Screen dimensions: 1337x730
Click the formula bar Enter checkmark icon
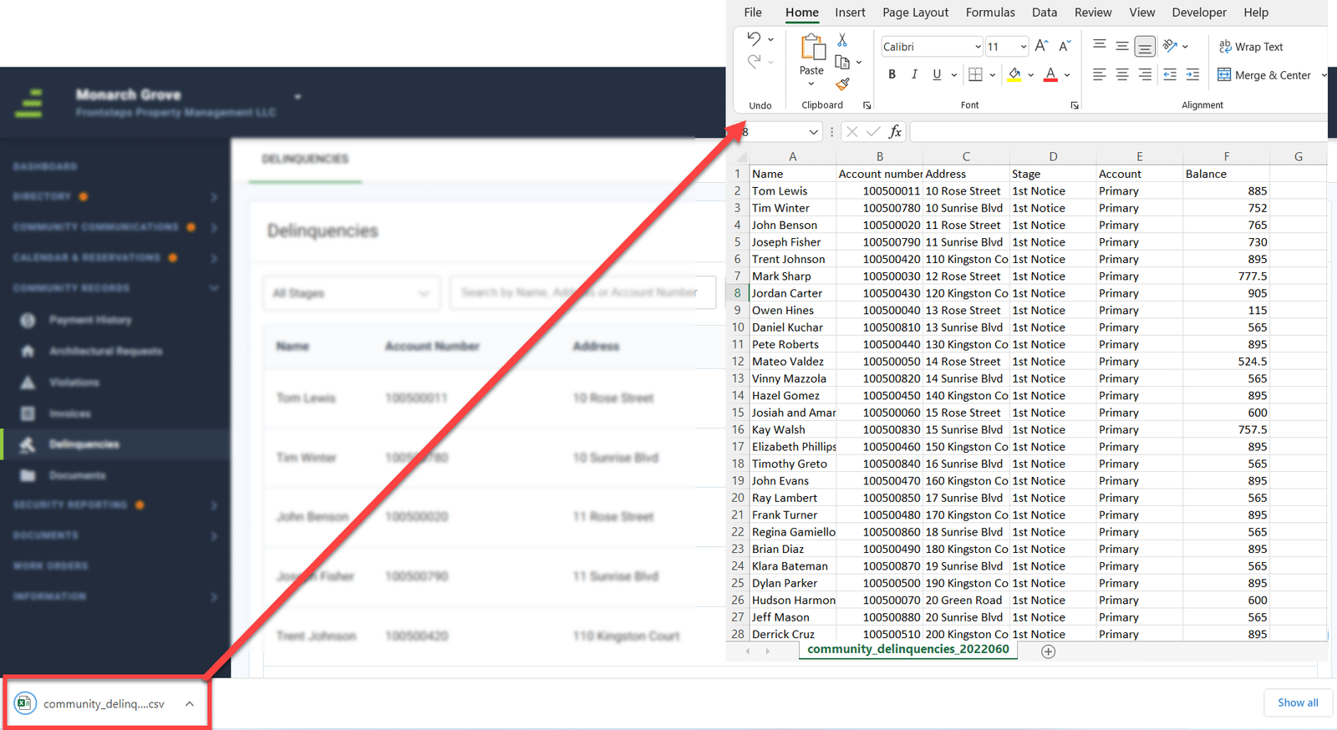(873, 131)
